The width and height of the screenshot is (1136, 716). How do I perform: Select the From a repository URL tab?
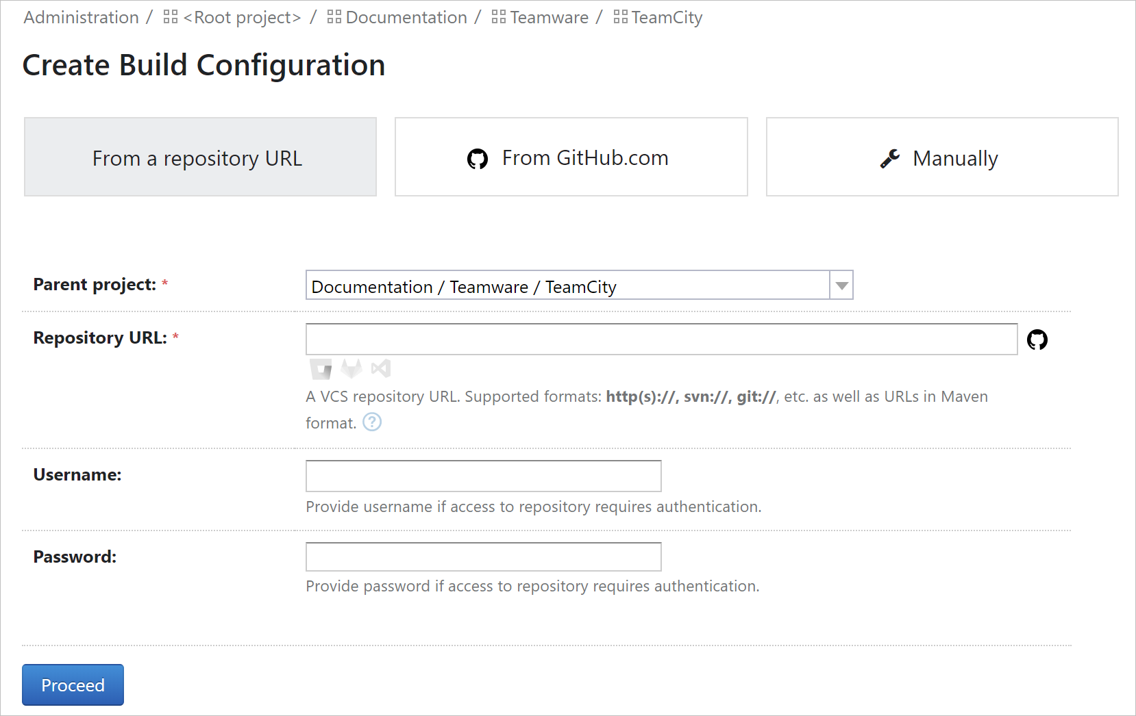click(x=199, y=157)
